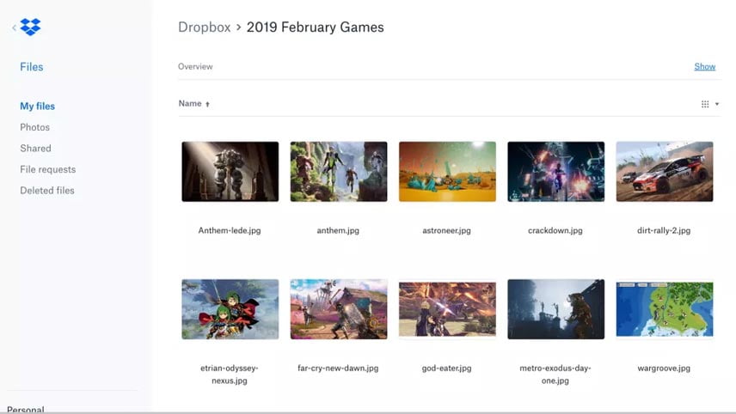The image size is (736, 414).
Task: Open the view options dropdown arrow
Action: coord(717,104)
